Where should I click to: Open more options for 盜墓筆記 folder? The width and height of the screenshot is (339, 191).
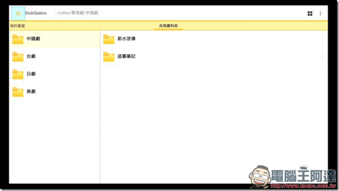point(322,56)
